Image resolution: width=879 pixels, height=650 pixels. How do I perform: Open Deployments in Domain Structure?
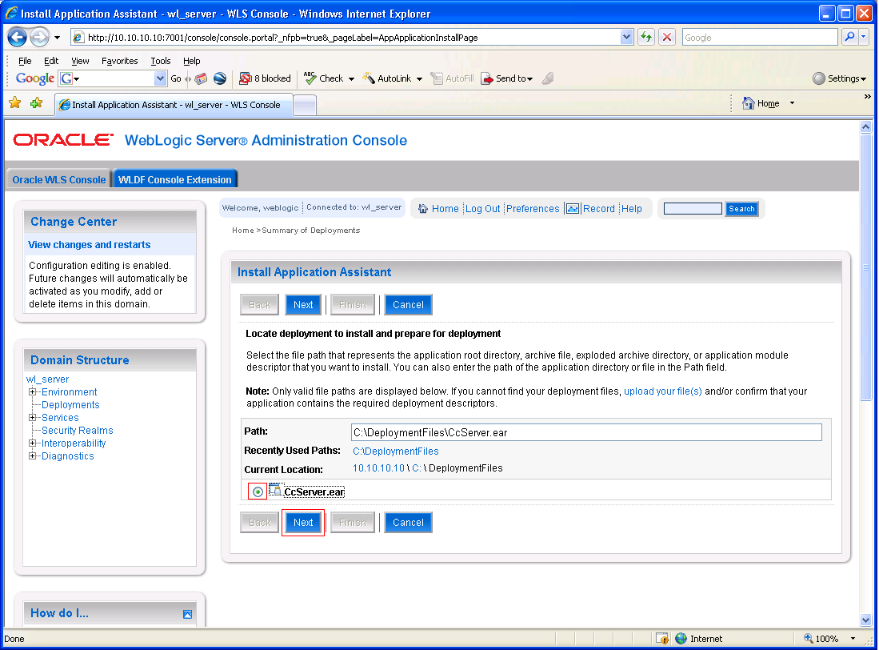(70, 405)
